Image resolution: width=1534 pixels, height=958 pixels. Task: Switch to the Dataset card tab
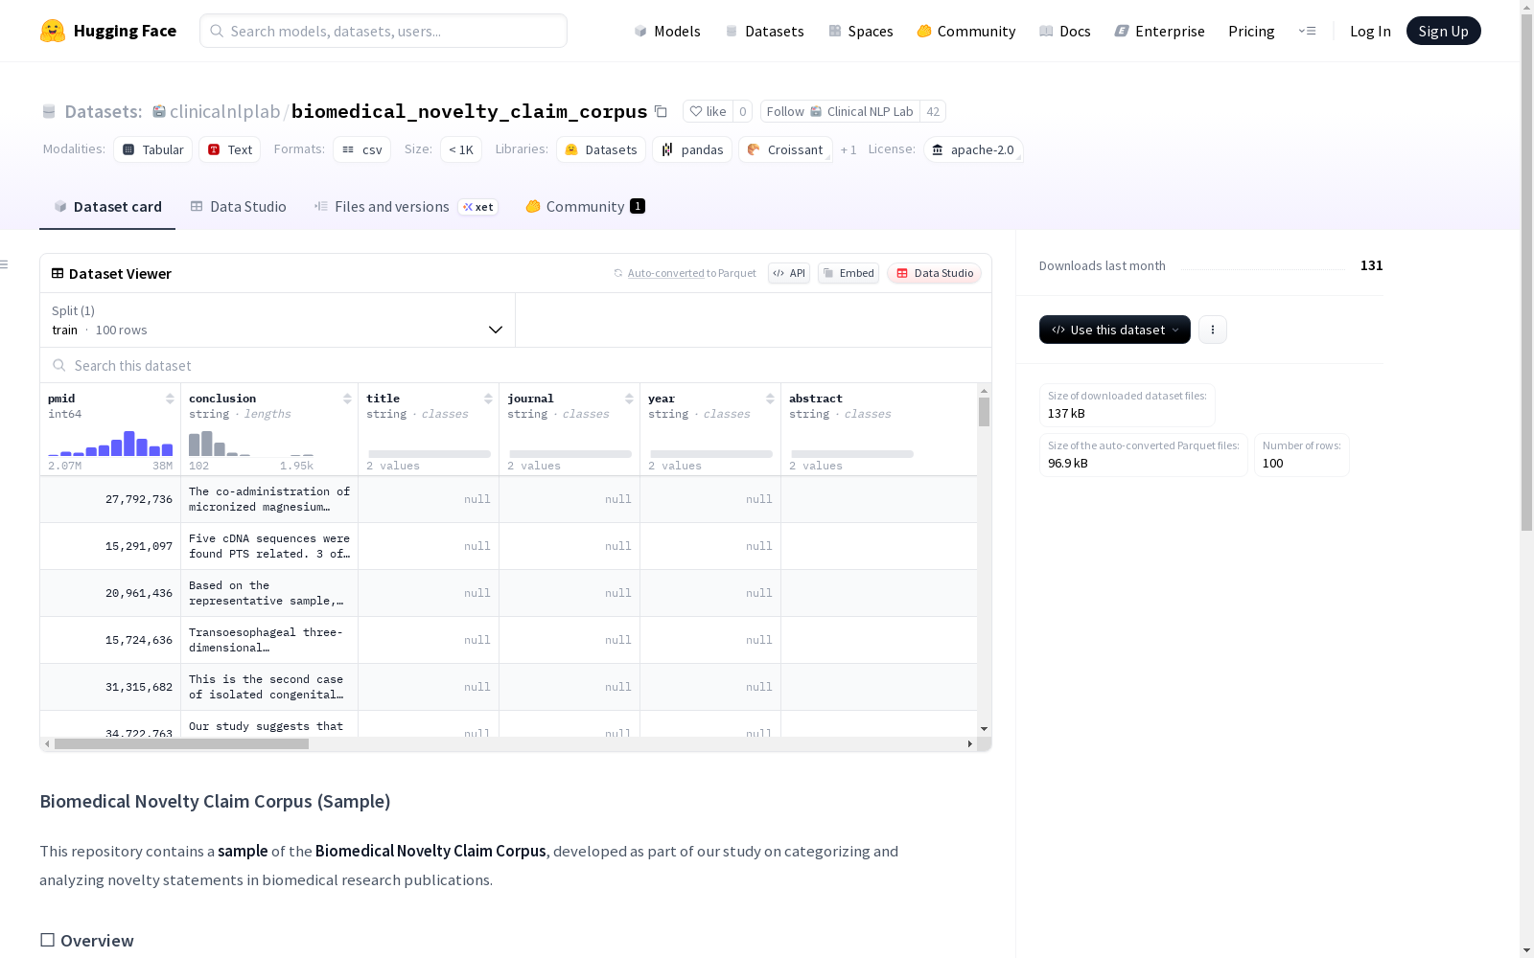[107, 207]
